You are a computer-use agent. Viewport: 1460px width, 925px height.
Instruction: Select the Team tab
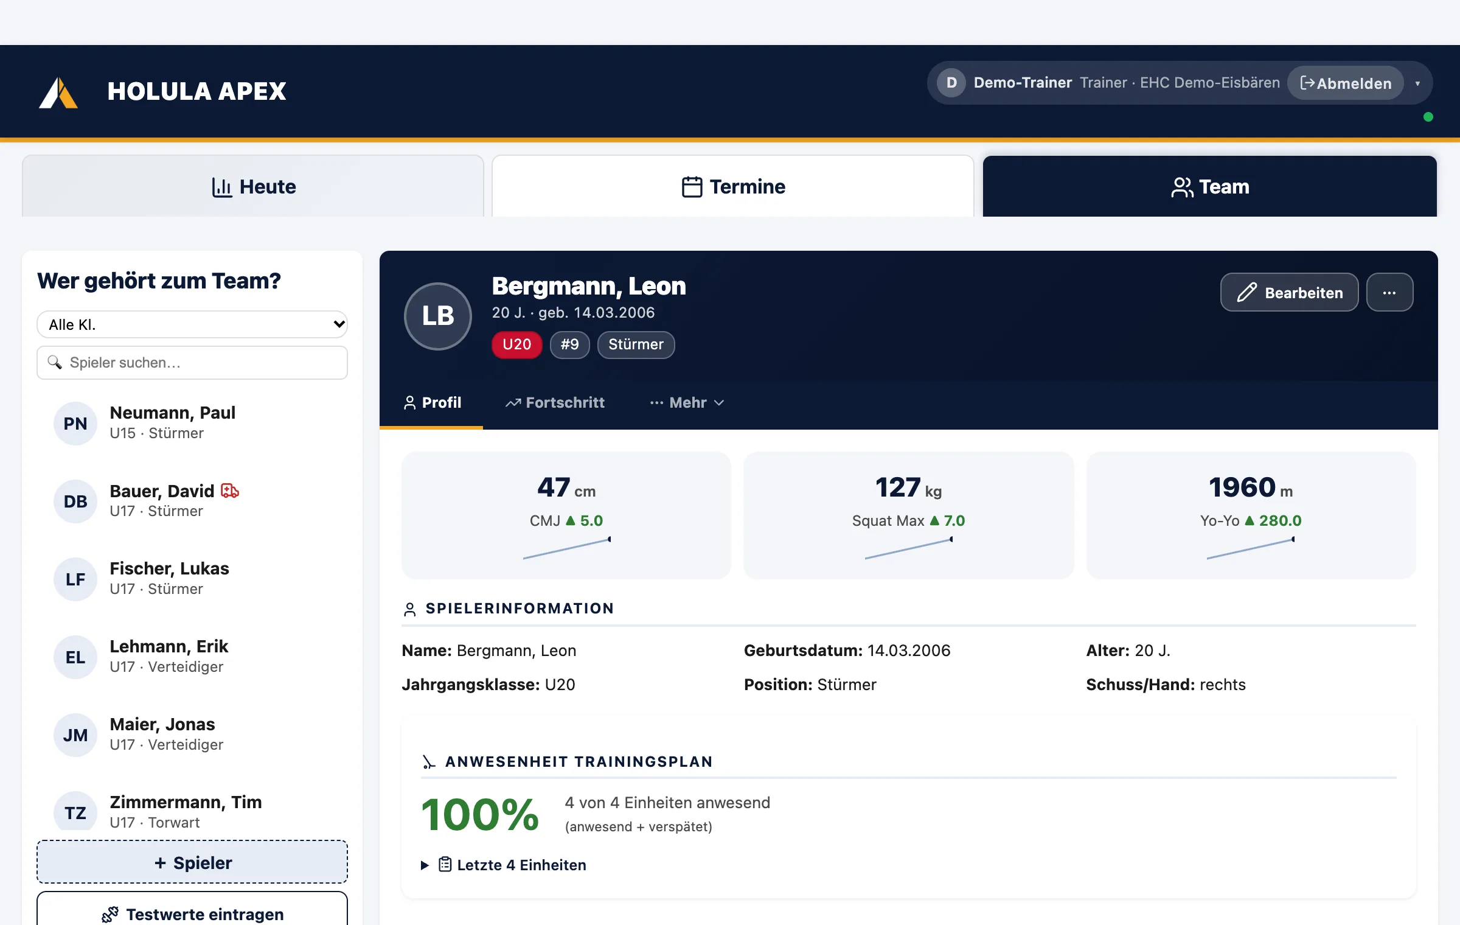[x=1210, y=186]
